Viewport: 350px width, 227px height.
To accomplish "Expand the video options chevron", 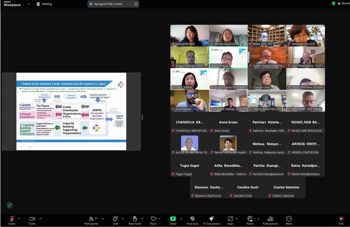I will point(40,218).
